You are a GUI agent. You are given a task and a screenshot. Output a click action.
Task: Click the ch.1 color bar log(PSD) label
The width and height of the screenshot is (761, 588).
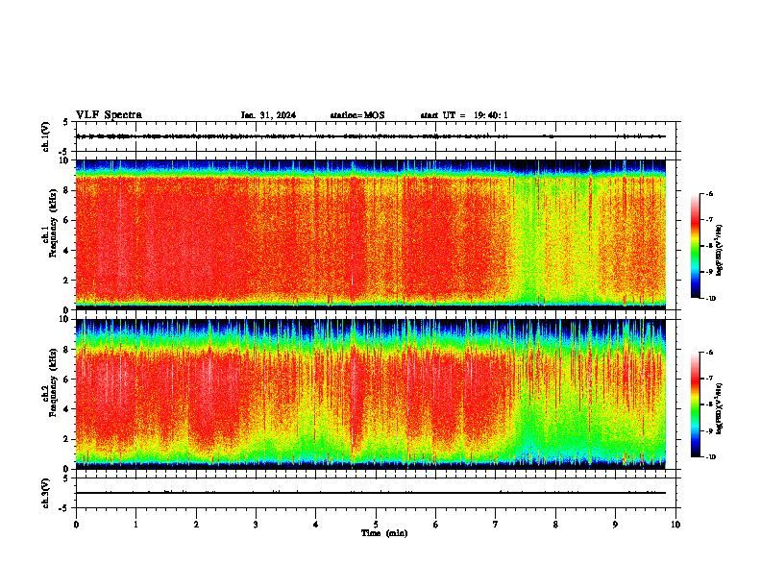tap(720, 251)
